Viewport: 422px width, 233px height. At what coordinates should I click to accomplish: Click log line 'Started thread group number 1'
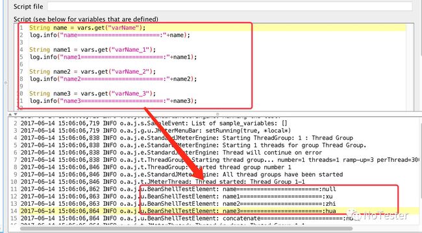[x=156, y=167]
